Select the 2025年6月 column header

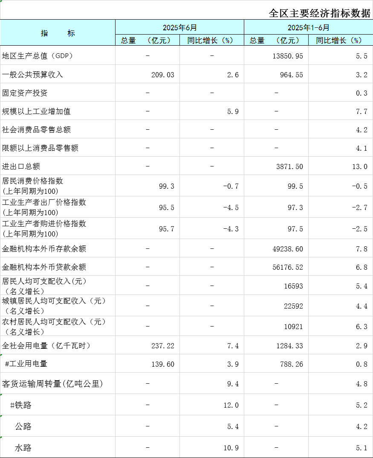tap(179, 28)
